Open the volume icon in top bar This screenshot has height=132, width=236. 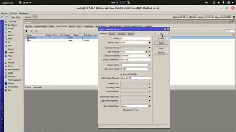(x=219, y=3)
